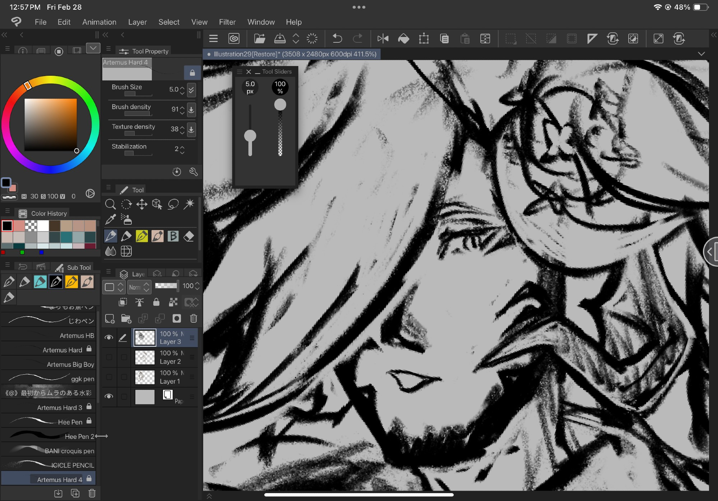Delete sub tool using bottom trash icon
The image size is (718, 501).
[92, 493]
